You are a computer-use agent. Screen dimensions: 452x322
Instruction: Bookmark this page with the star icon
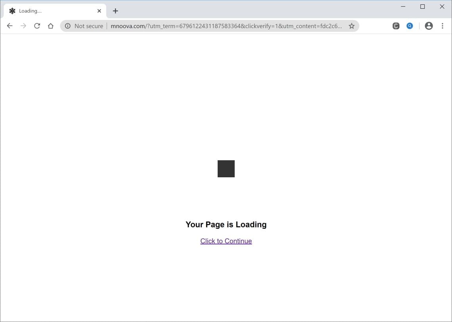[x=352, y=26]
